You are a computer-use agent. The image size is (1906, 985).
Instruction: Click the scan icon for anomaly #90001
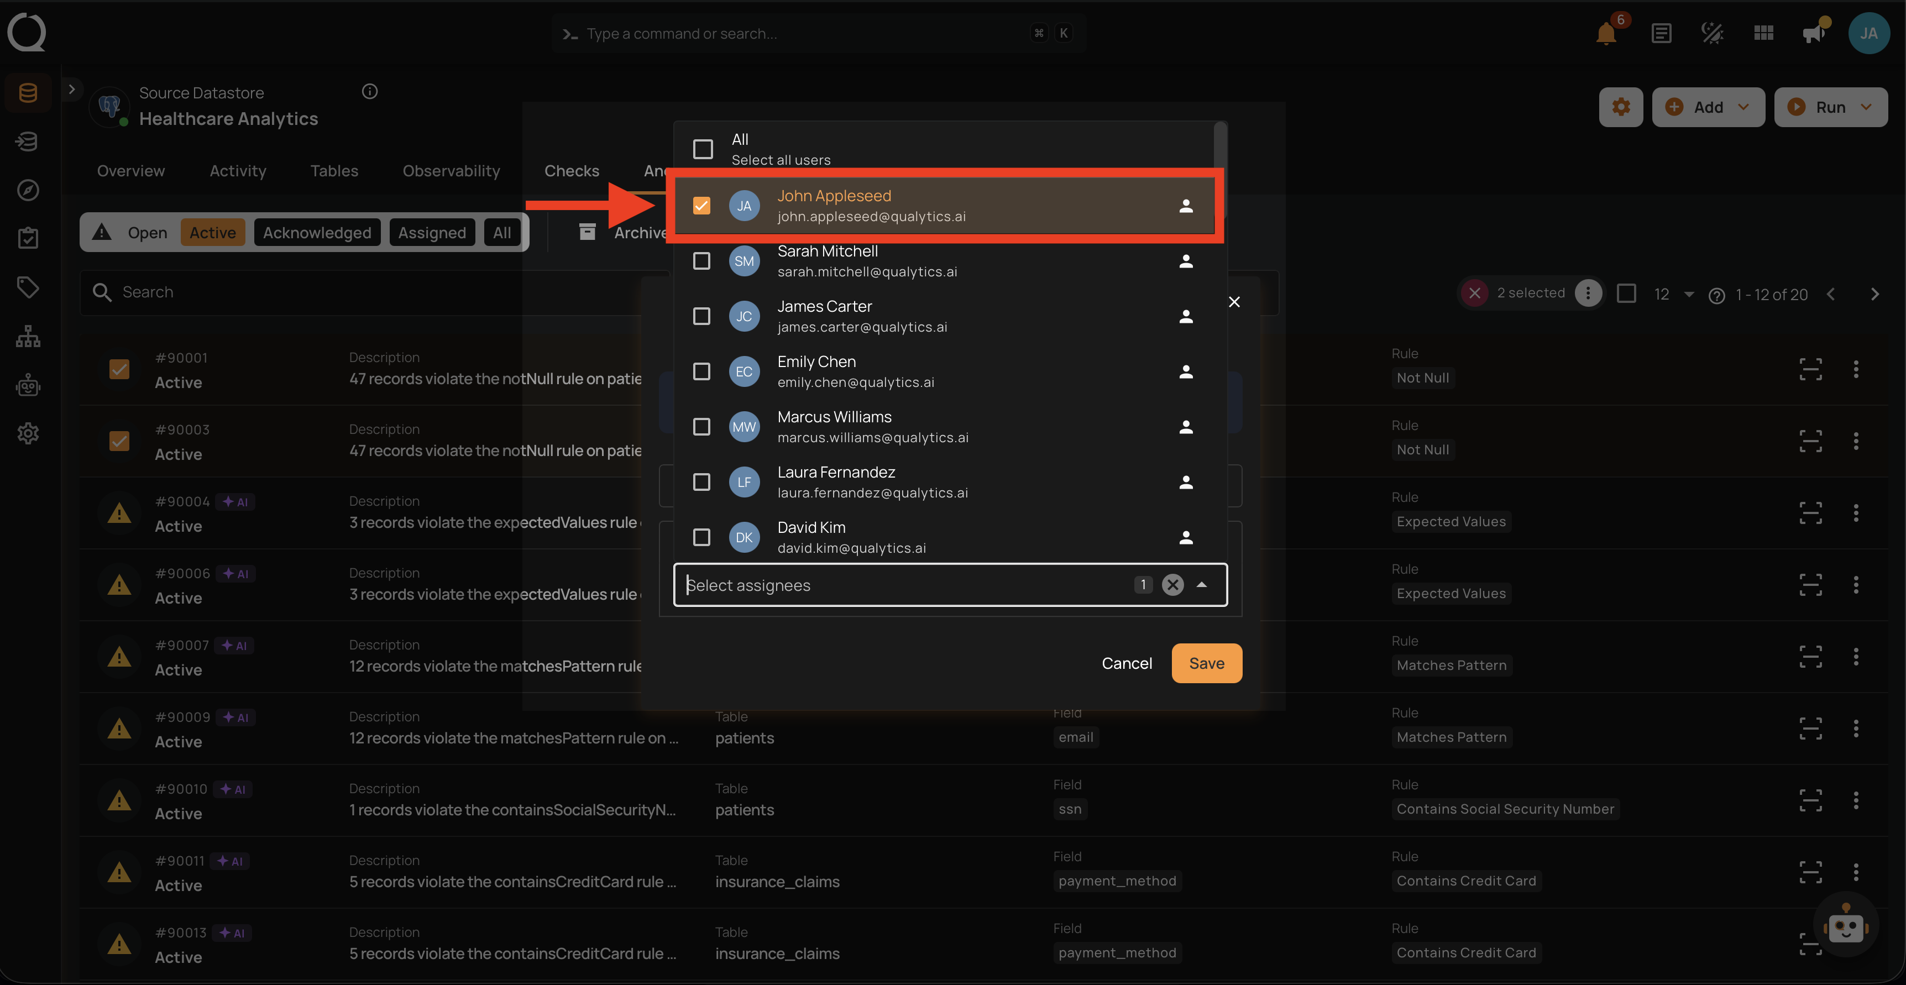click(x=1810, y=369)
